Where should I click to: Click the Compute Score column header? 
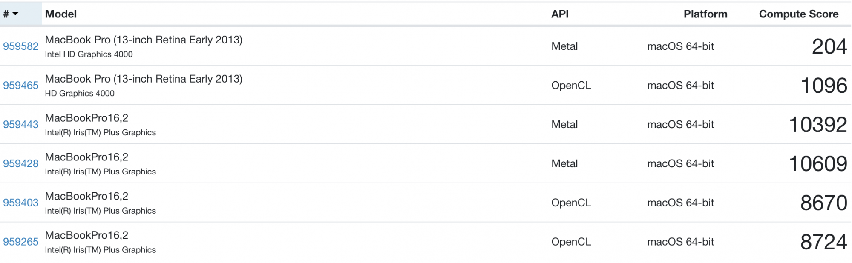tap(799, 14)
